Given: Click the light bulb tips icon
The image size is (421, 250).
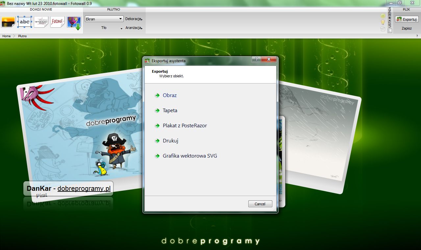Looking at the screenshot, I should tap(383, 22).
